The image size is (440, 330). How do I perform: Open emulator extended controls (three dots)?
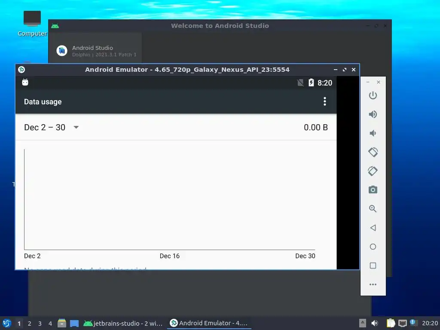pyautogui.click(x=373, y=284)
